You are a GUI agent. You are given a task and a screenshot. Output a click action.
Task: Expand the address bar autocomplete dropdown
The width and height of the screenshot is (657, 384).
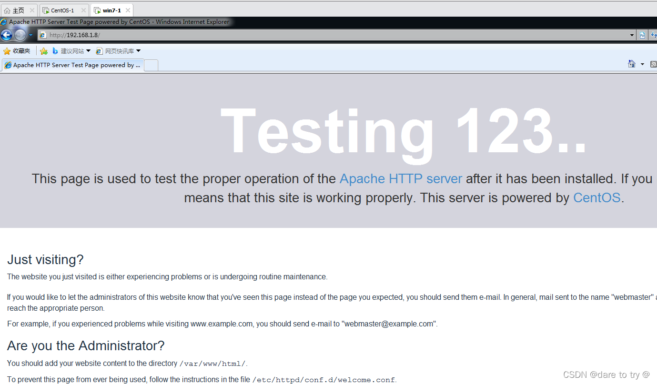632,35
